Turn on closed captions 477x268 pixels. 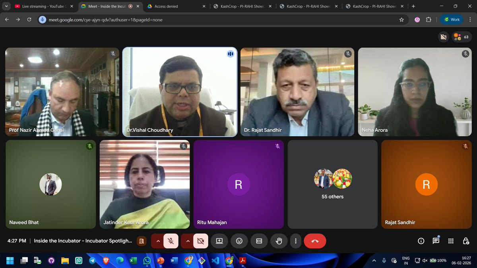point(259,241)
